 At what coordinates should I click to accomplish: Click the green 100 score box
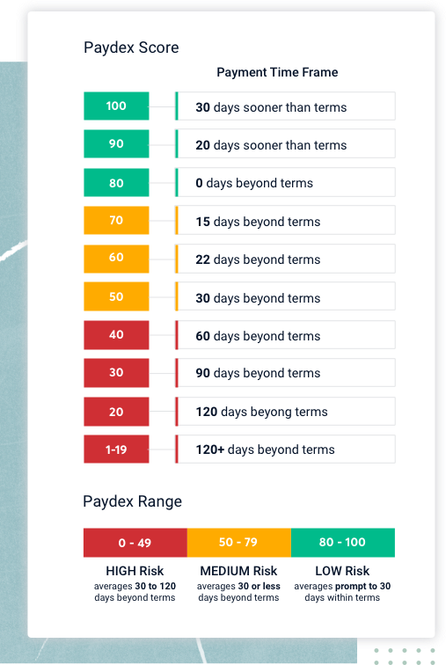point(116,106)
